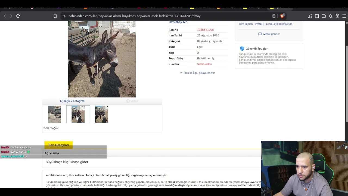The height and width of the screenshot is (196, 348).
Task: Click the İlan No label
Action: pyautogui.click(x=173, y=30)
